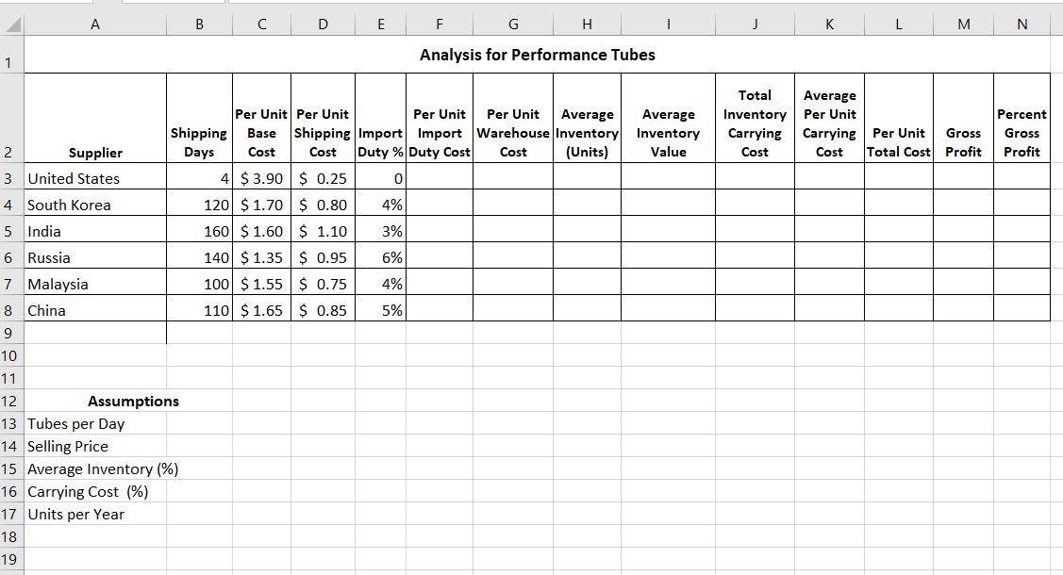
Task: Select row header 12
Action: coord(10,401)
